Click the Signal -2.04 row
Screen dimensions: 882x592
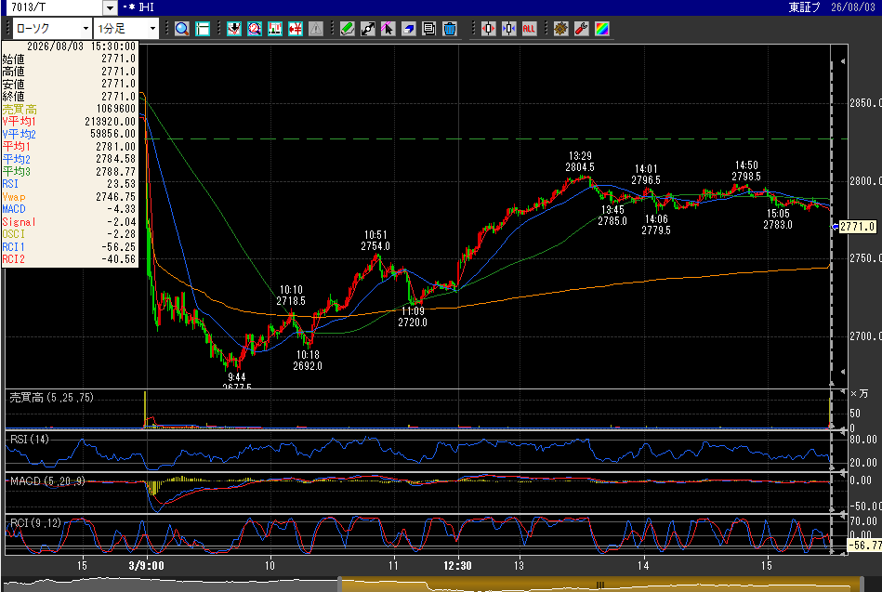[x=69, y=222]
